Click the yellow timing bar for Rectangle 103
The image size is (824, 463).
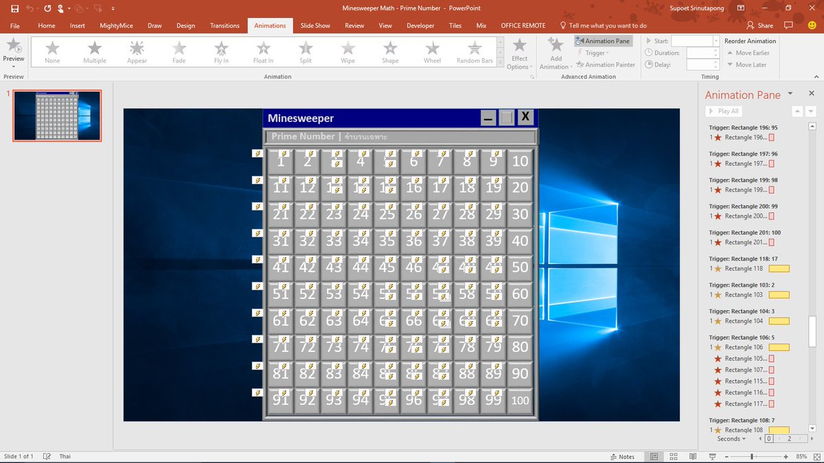779,295
